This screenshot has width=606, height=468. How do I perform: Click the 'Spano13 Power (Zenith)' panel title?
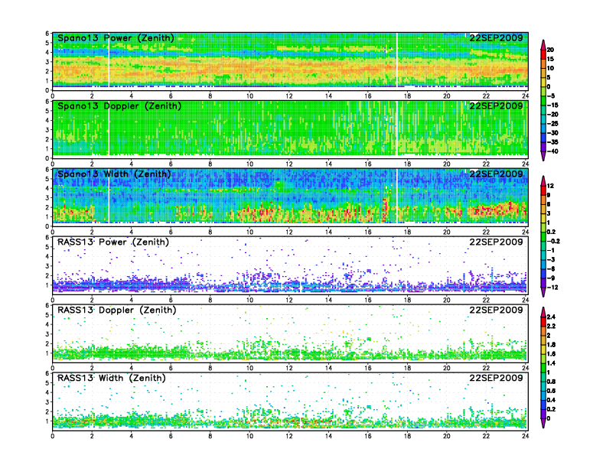click(116, 38)
